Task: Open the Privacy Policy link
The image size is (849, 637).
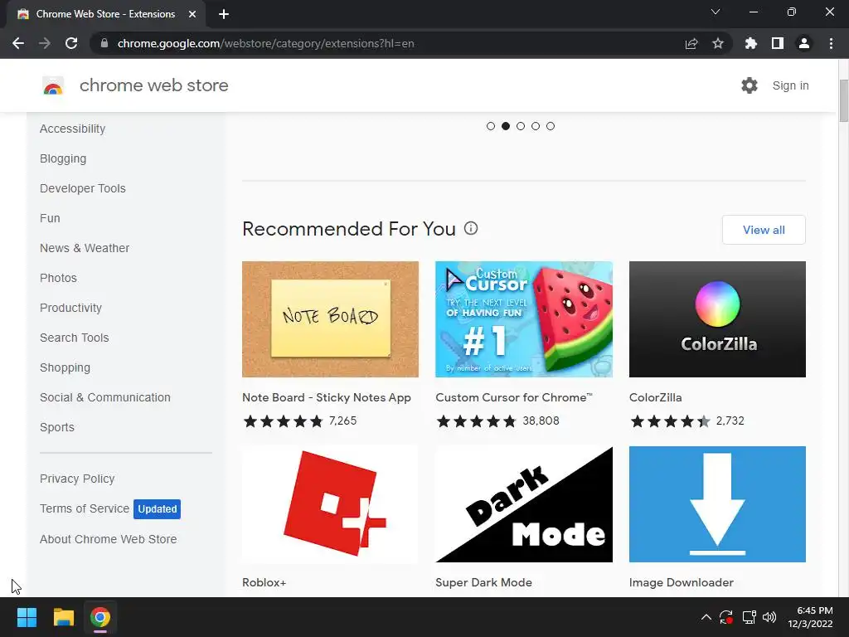Action: pyautogui.click(x=77, y=479)
